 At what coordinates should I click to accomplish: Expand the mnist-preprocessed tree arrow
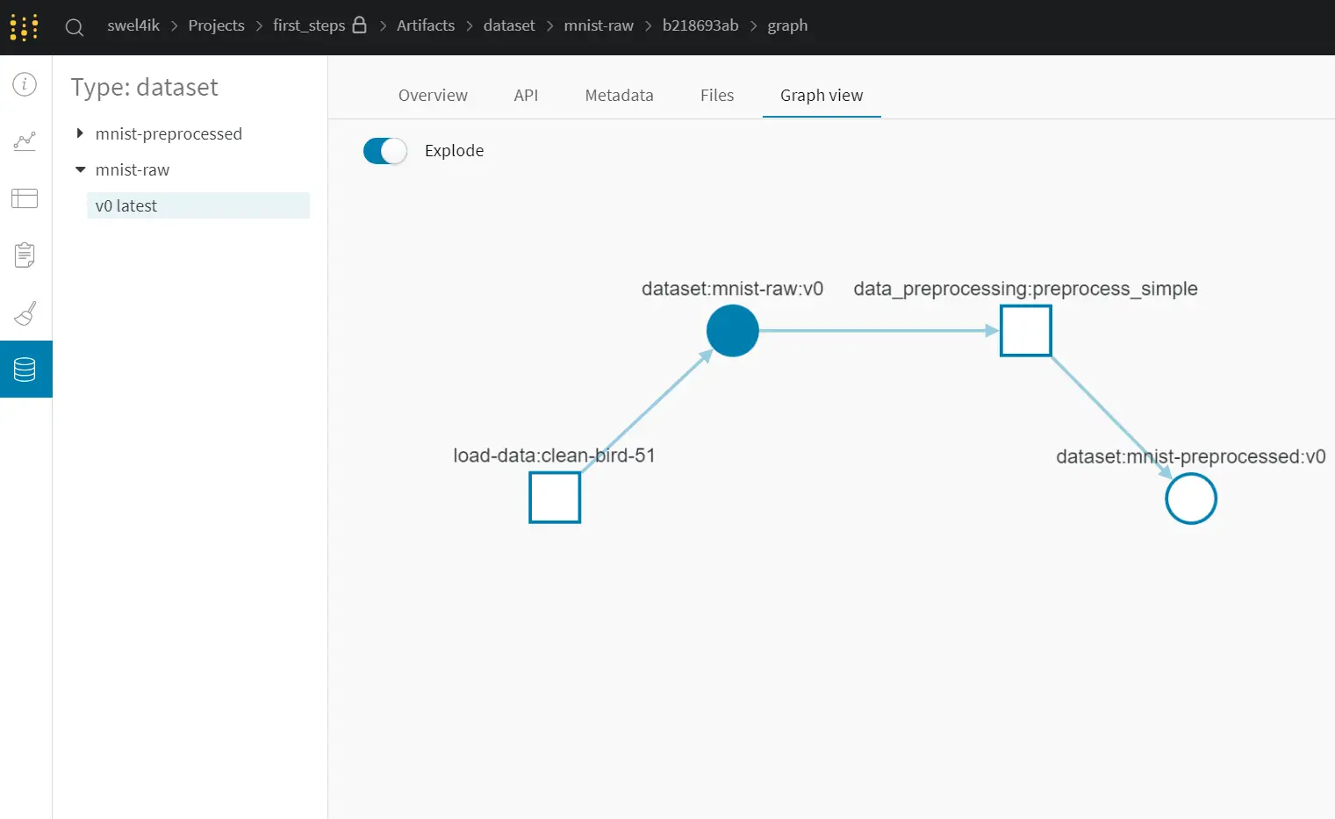80,133
